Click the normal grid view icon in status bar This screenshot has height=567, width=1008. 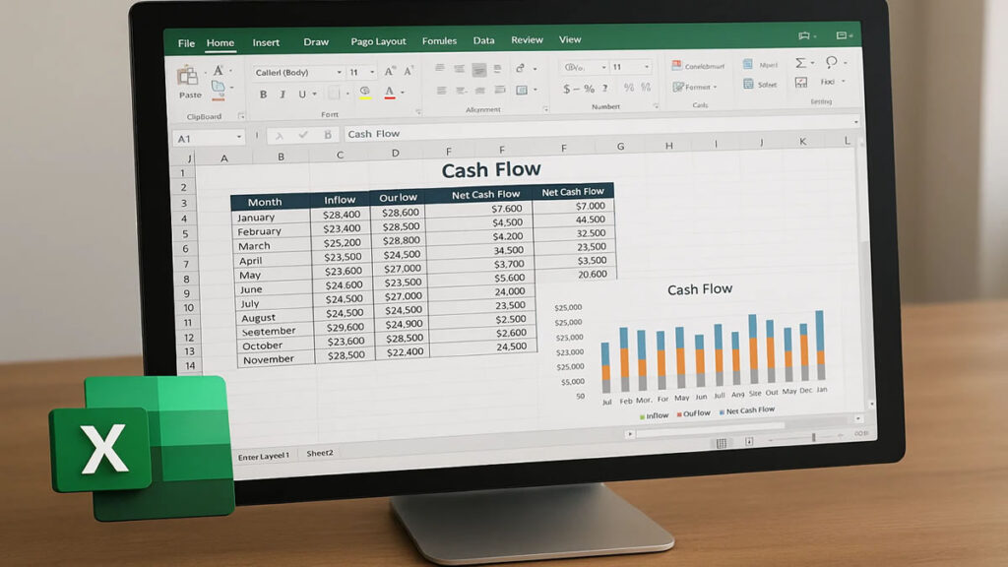(721, 443)
